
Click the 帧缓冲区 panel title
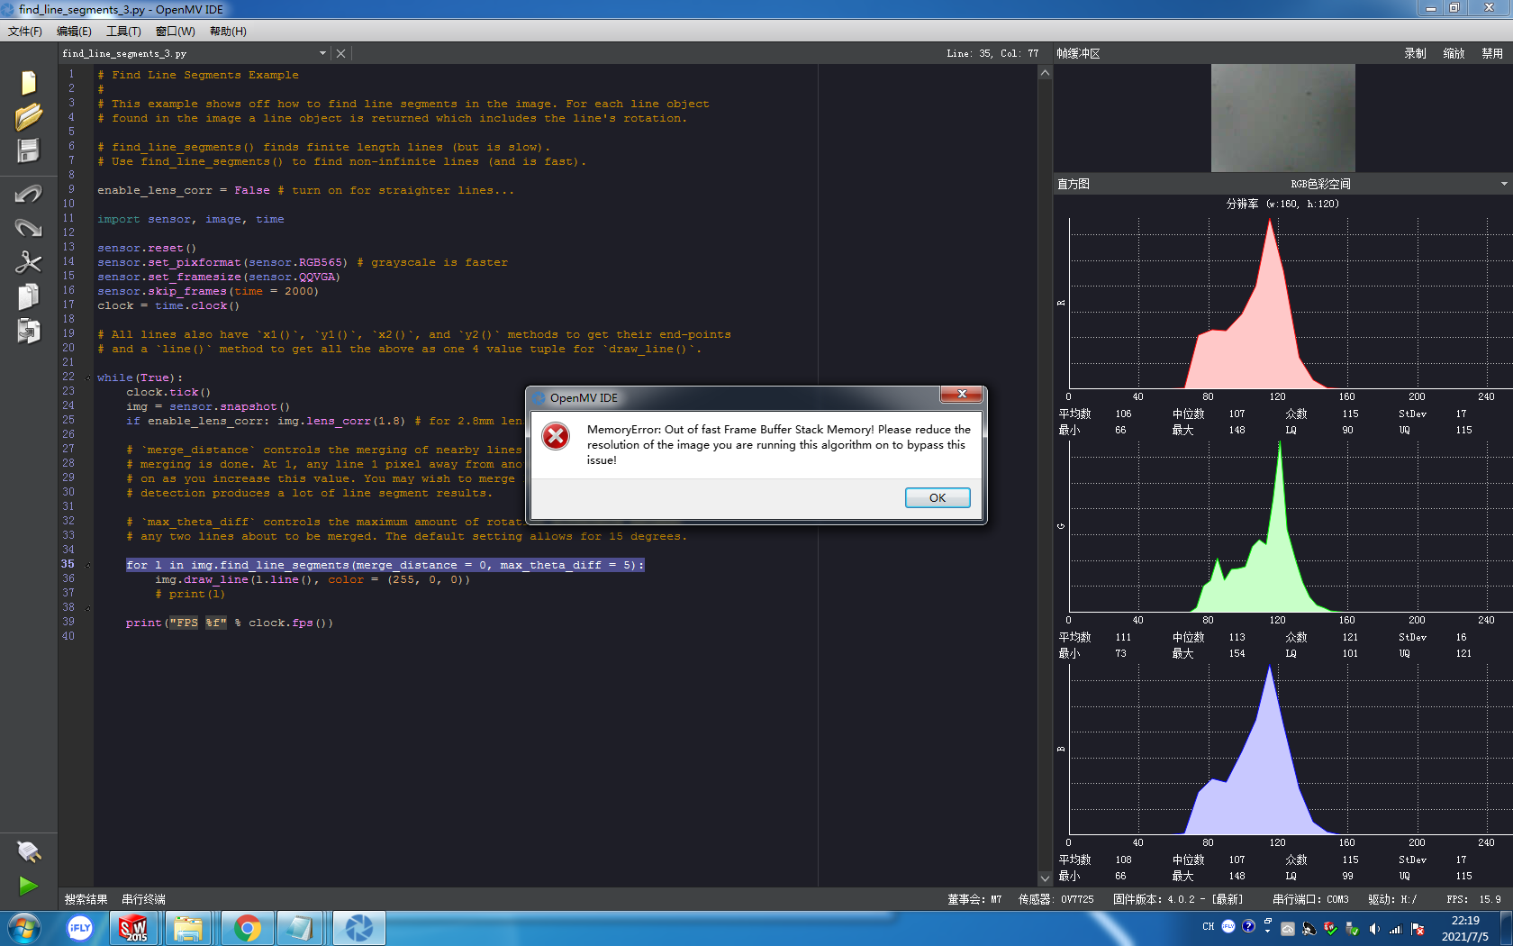[1078, 54]
